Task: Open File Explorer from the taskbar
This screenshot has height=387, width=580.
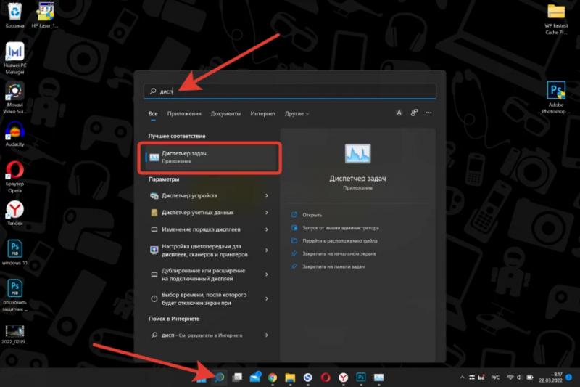Action: pyautogui.click(x=290, y=378)
